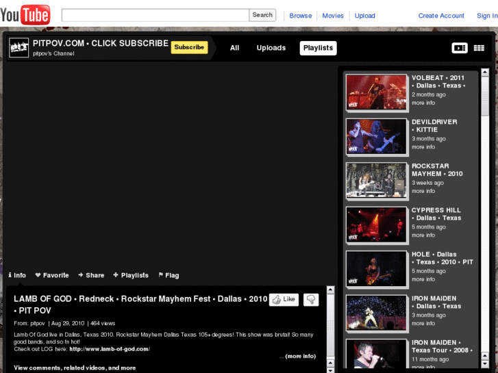
Task: Click the YouTube logo
Action: point(25,14)
